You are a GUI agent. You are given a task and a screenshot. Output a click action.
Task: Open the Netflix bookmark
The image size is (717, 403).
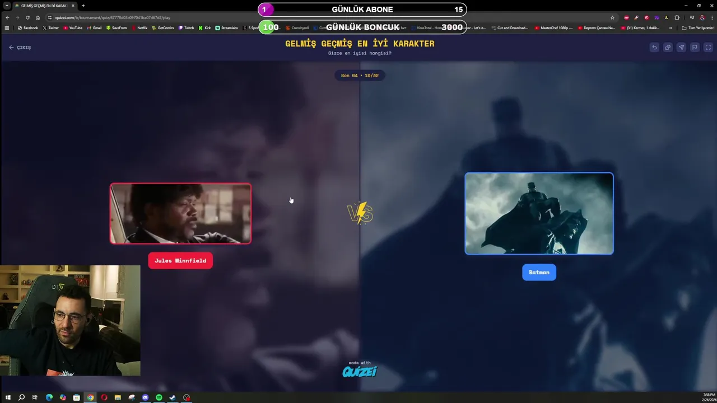139,27
